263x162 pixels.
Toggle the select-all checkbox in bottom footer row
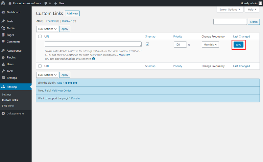40,66
